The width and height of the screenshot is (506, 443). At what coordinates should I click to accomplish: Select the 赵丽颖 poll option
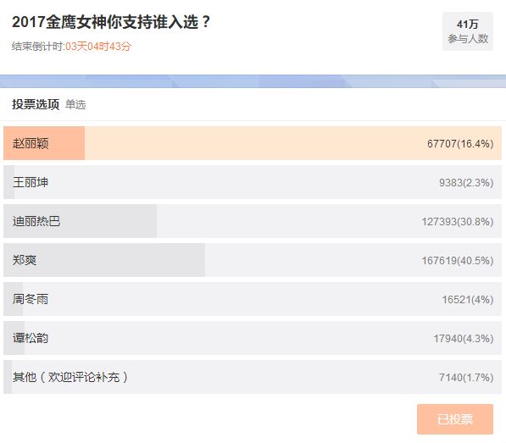tap(253, 143)
